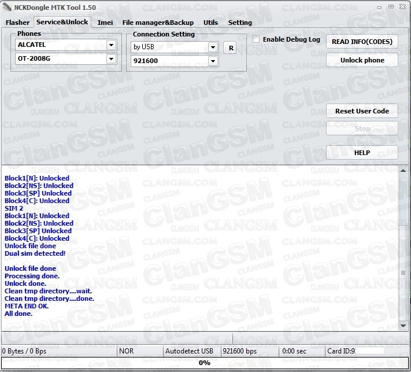Click the NOR status bar field
This screenshot has height=372, width=411.
tap(140, 351)
